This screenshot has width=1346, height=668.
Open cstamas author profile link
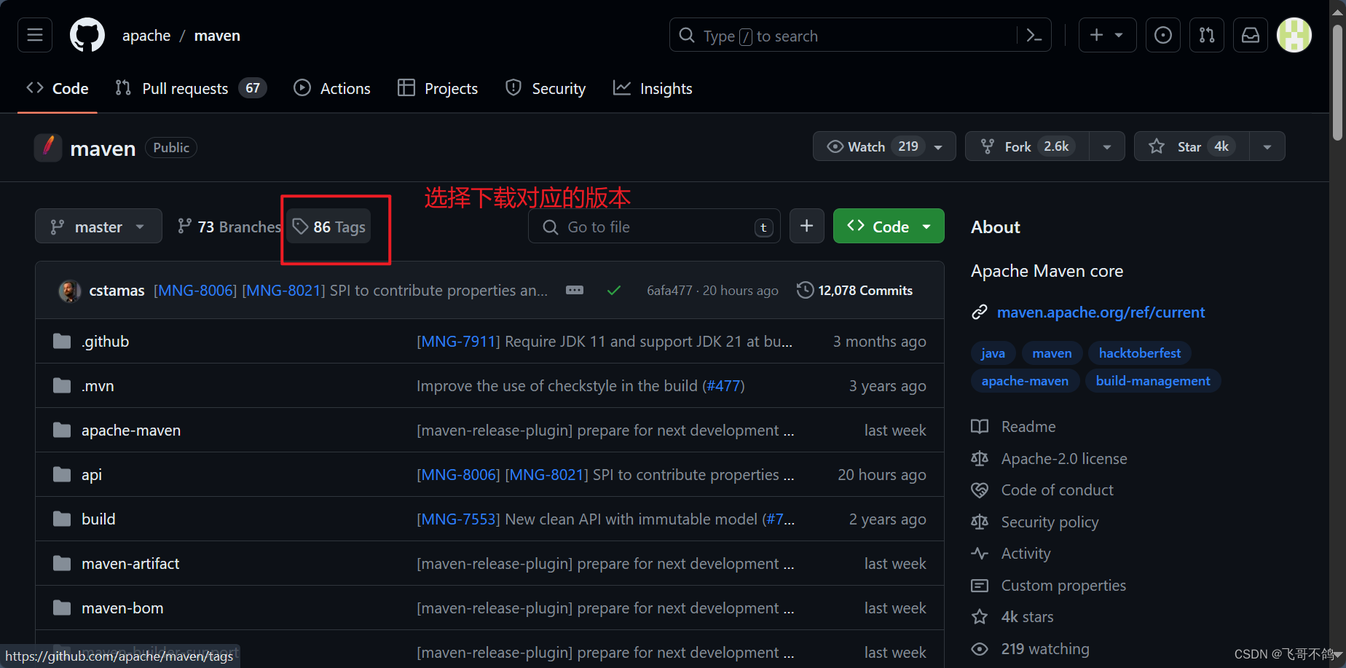click(117, 291)
